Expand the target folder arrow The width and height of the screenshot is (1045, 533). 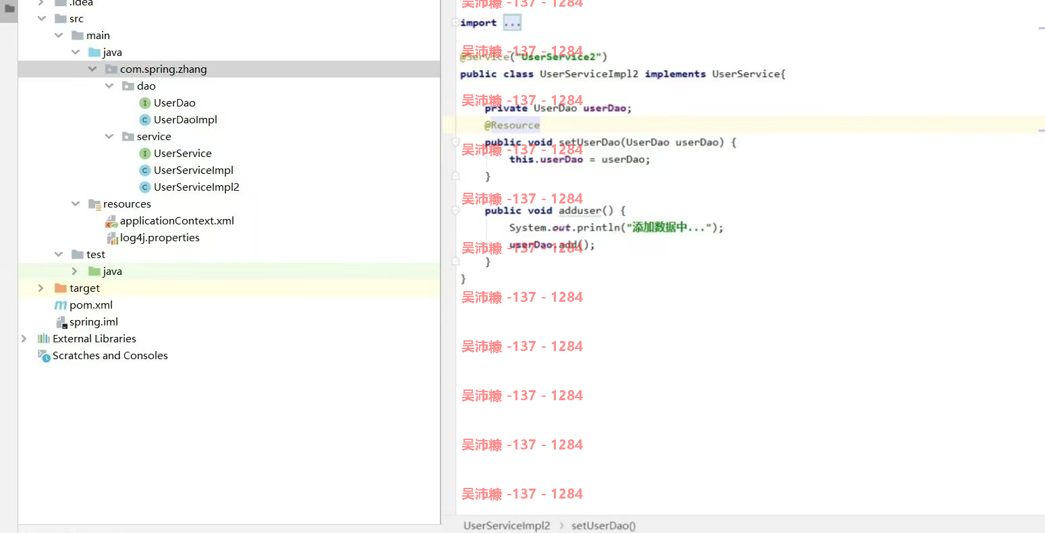click(41, 288)
